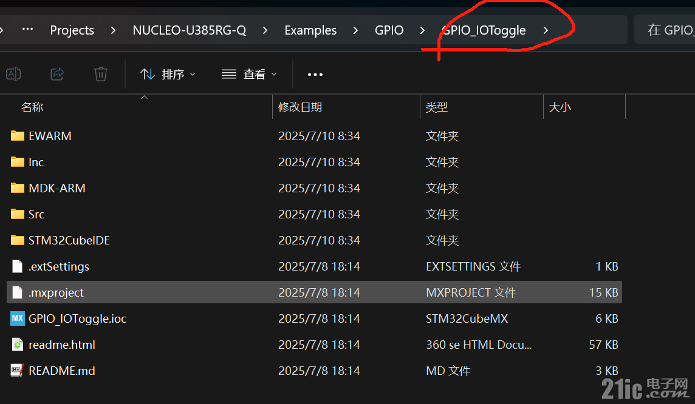
Task: Click the .mxproject file icon
Action: (x=17, y=292)
